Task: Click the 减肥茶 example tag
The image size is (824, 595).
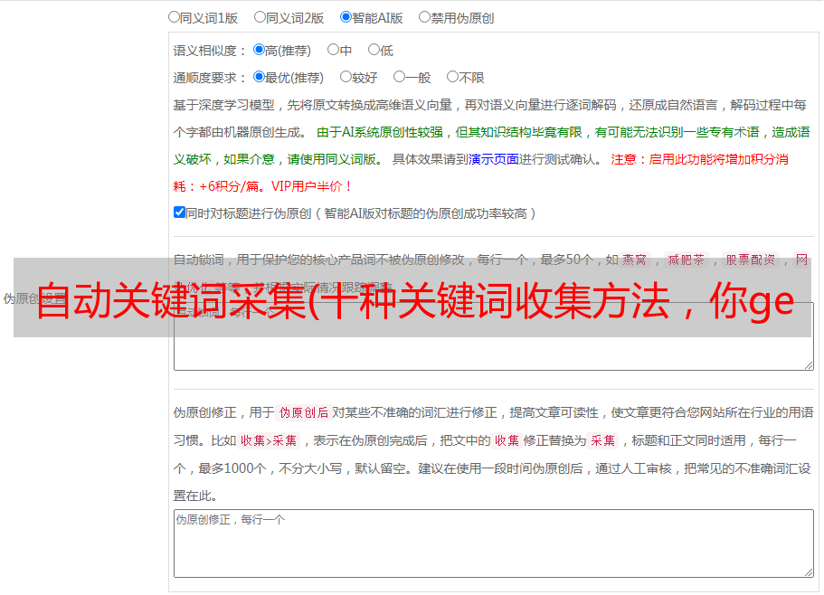Action: pyautogui.click(x=686, y=260)
